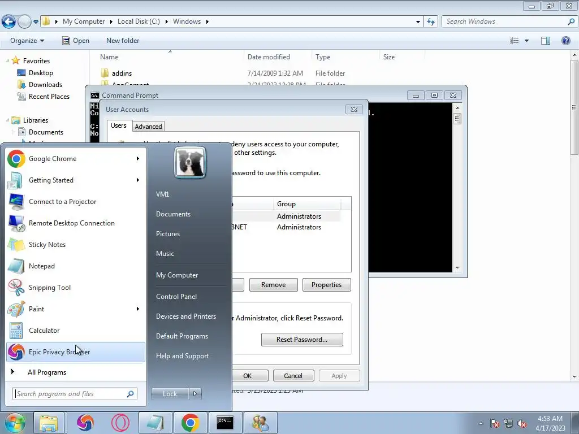Open the change view dropdown arrow
Screen dimensions: 579x434
pos(526,41)
